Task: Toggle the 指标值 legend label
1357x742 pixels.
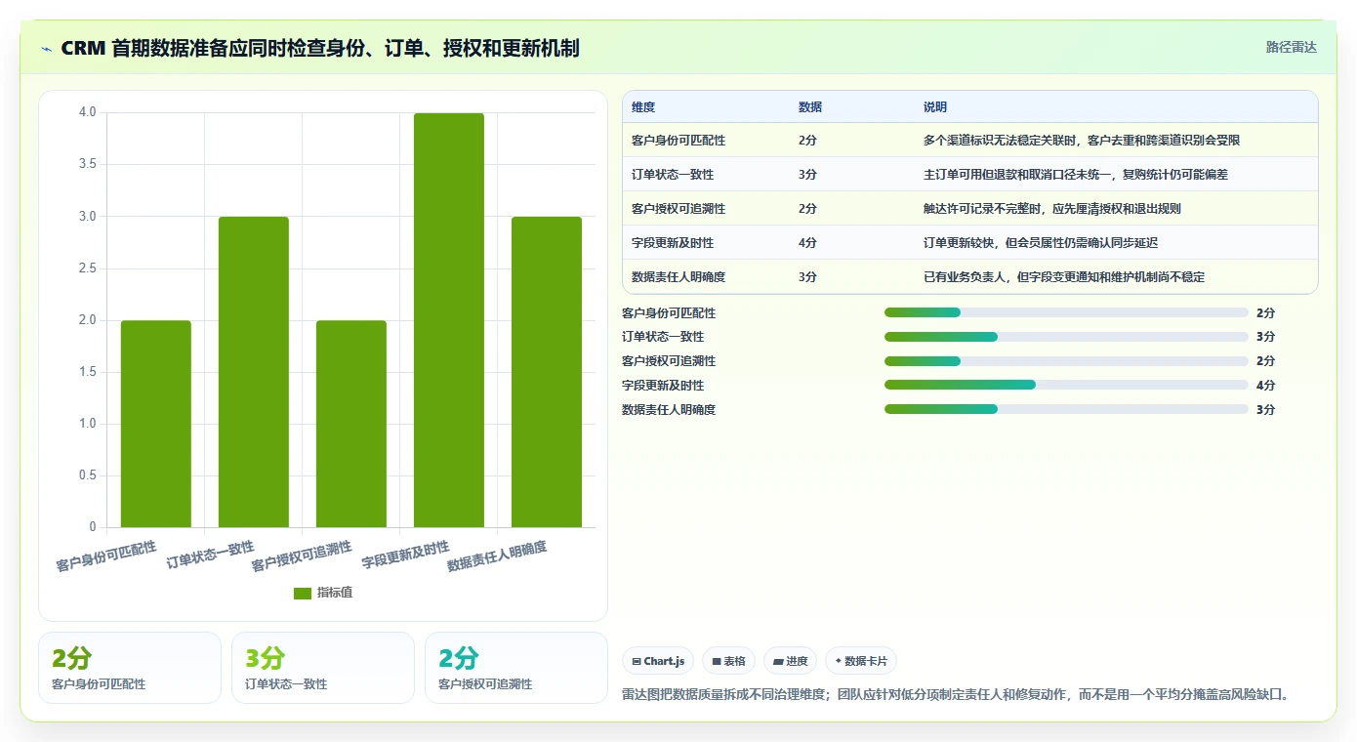Action: click(335, 594)
